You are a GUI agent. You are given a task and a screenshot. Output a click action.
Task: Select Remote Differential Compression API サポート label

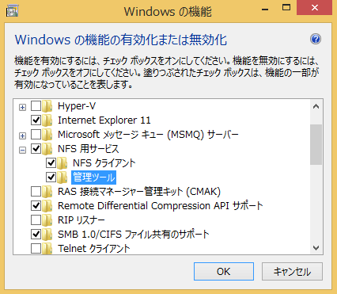tap(161, 206)
